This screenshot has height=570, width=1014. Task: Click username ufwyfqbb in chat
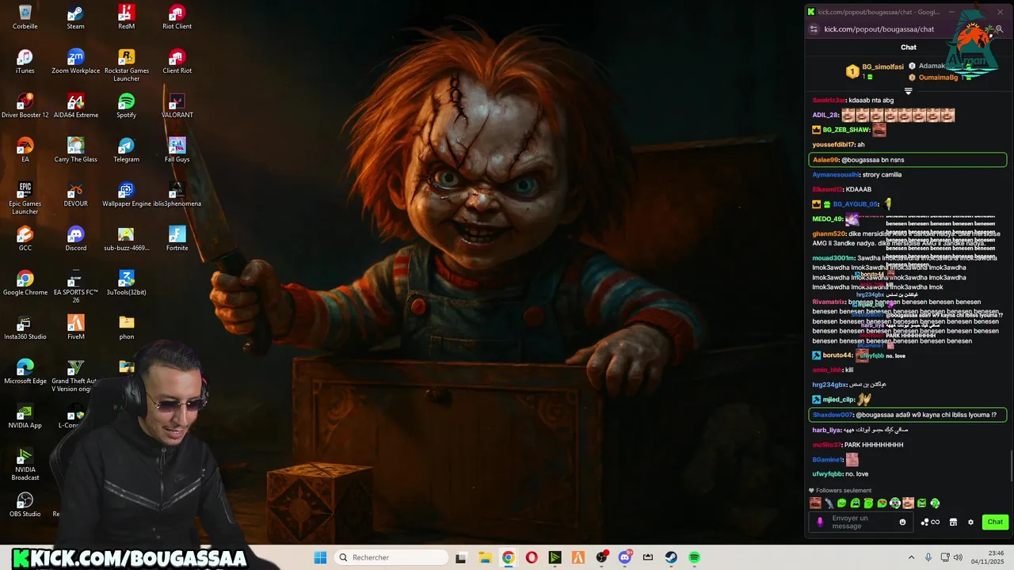click(827, 474)
